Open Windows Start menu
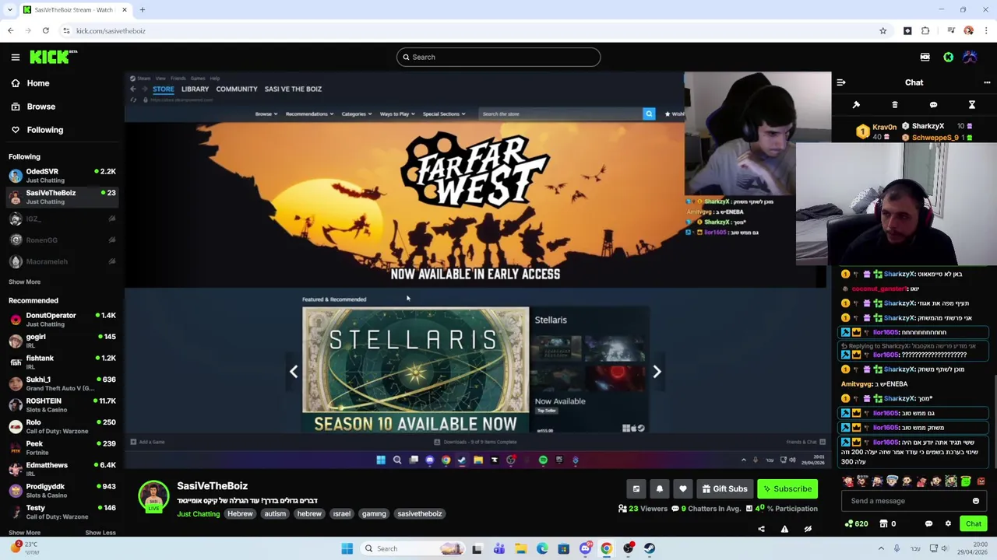This screenshot has height=560, width=997. 347,548
